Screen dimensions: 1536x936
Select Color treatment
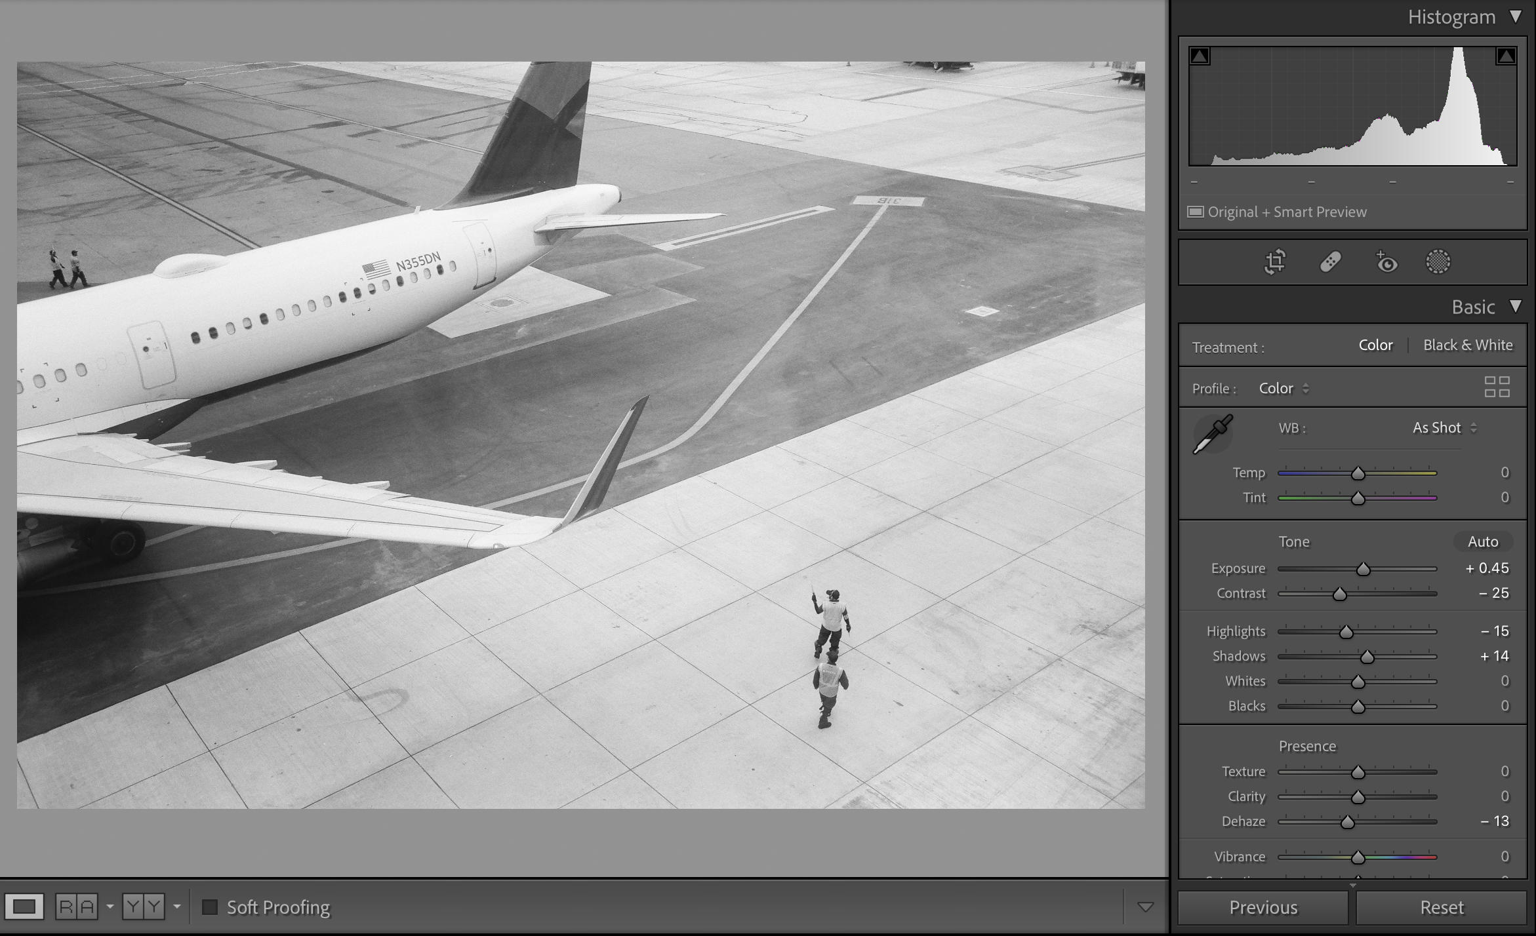(x=1375, y=345)
